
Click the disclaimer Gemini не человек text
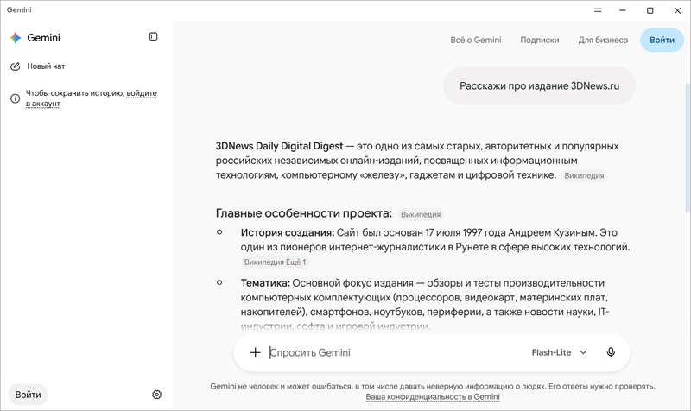click(x=433, y=387)
